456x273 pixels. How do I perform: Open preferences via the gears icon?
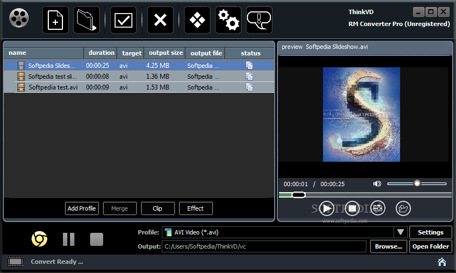click(229, 20)
